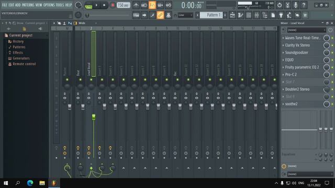Open the Mixer view icon
This screenshot has width=335, height=188.
pyautogui.click(x=257, y=15)
